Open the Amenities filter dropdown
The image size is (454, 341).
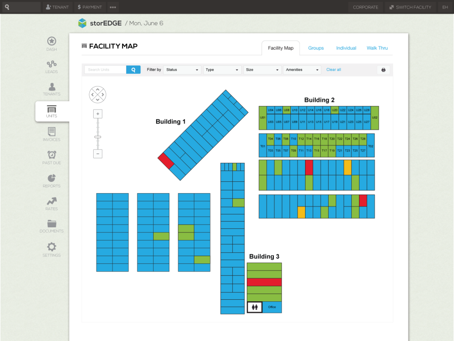pos(302,70)
